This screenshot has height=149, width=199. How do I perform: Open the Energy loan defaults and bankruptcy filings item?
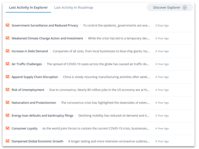pyautogui.click(x=42, y=116)
